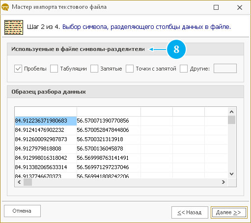251x223 pixels.
Task: Click the horizontal scrollbar thumb
Action: pos(28,182)
